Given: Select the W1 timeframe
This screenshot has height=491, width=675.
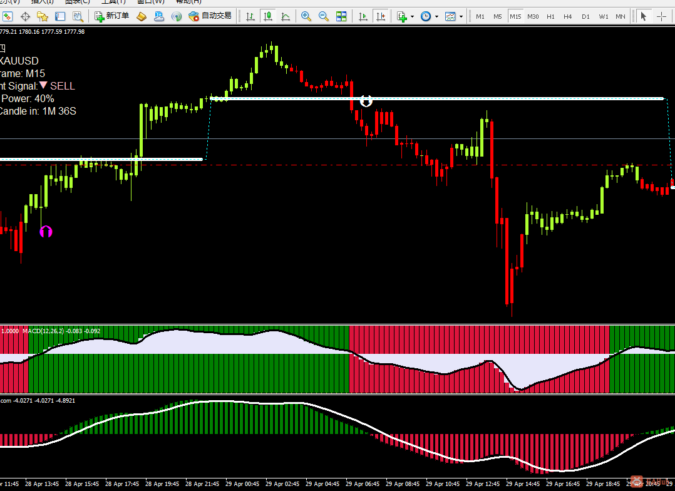Looking at the screenshot, I should (x=604, y=16).
